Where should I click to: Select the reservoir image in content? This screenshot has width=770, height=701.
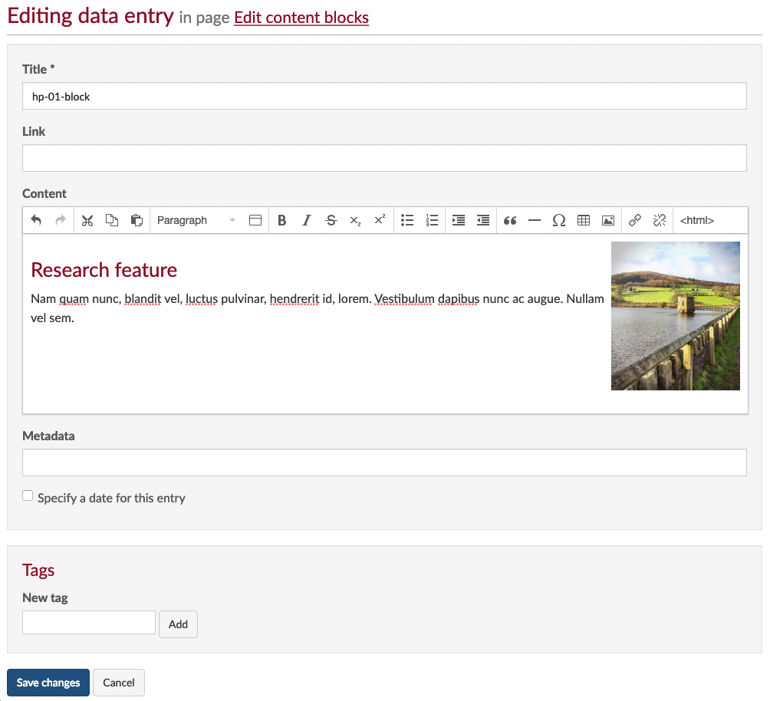tap(675, 316)
